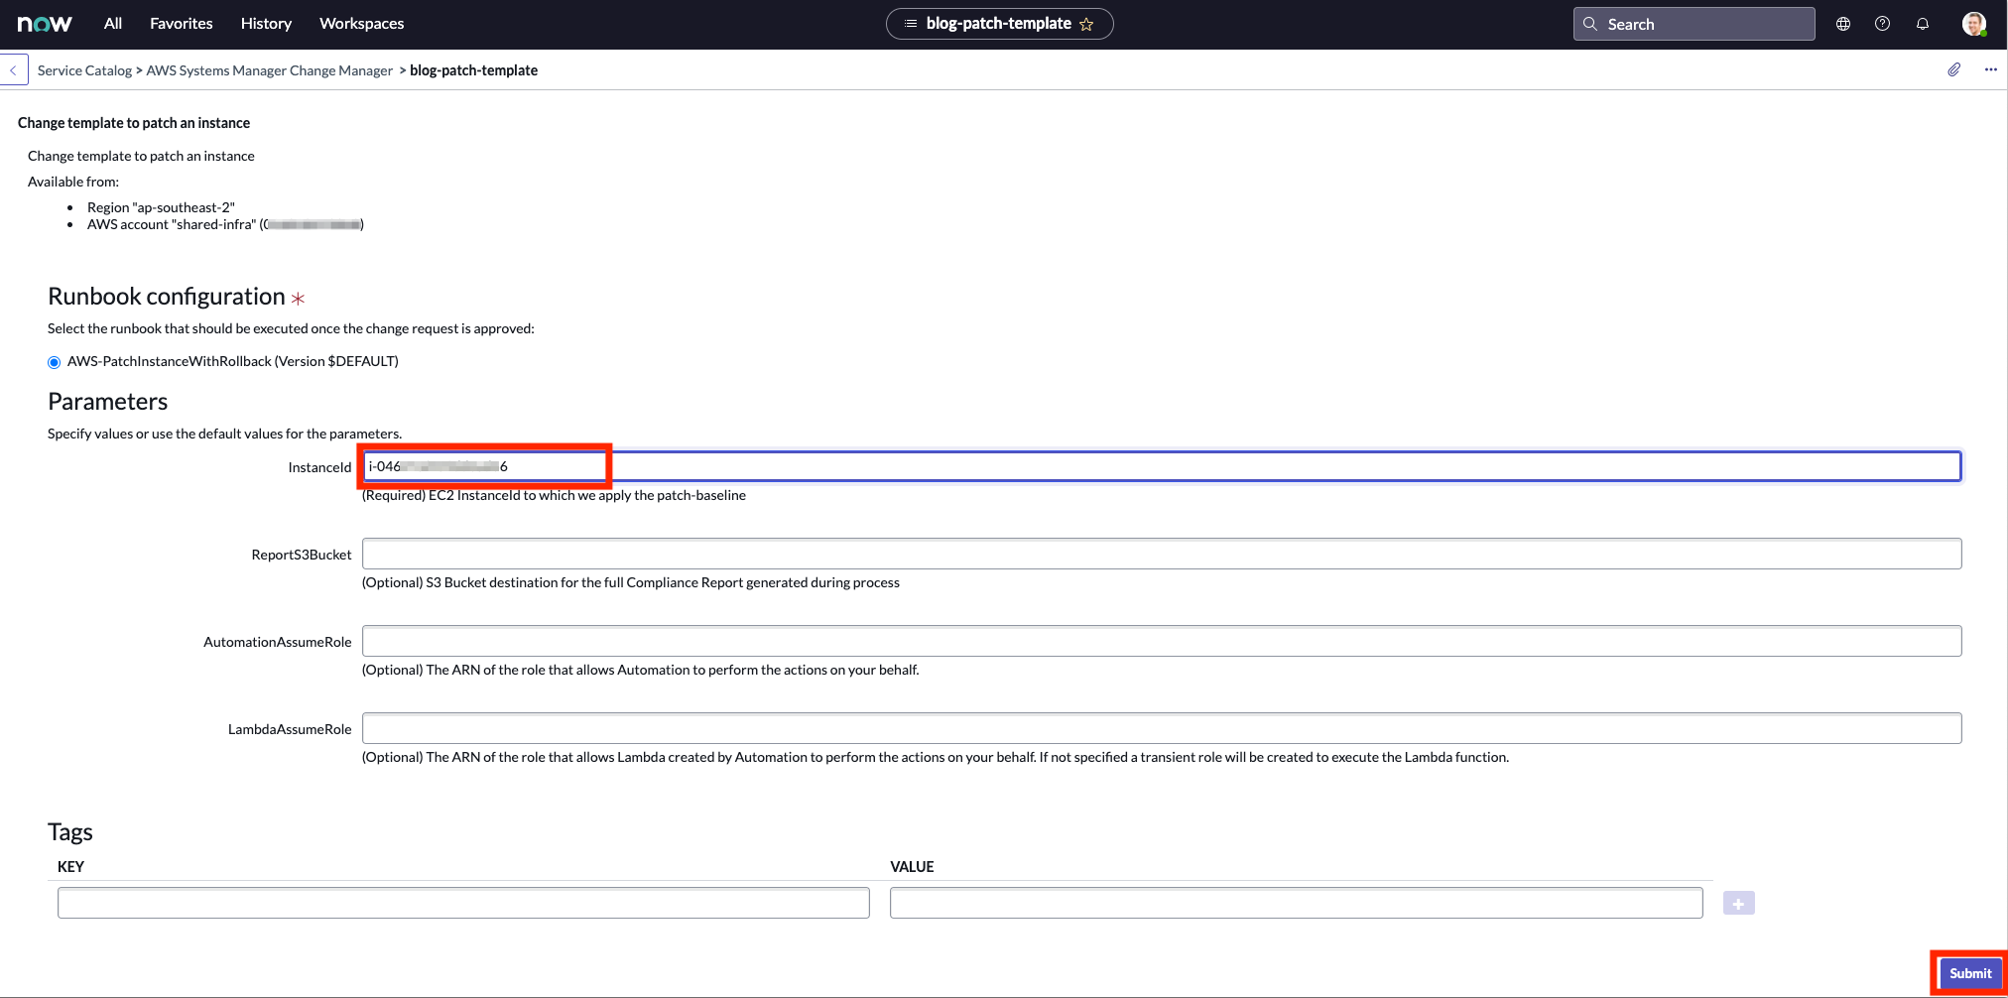The height and width of the screenshot is (998, 2008).
Task: Click the ServiceNow logo
Action: pyautogui.click(x=45, y=23)
